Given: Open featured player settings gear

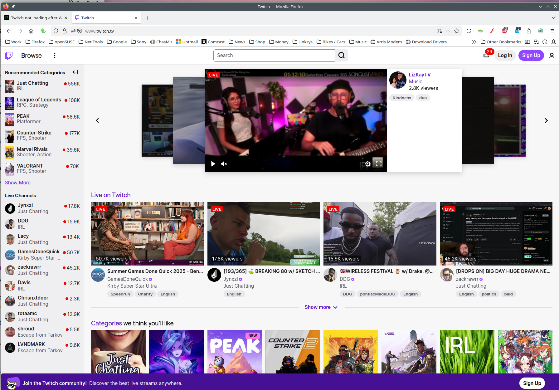Looking at the screenshot, I should tap(368, 164).
